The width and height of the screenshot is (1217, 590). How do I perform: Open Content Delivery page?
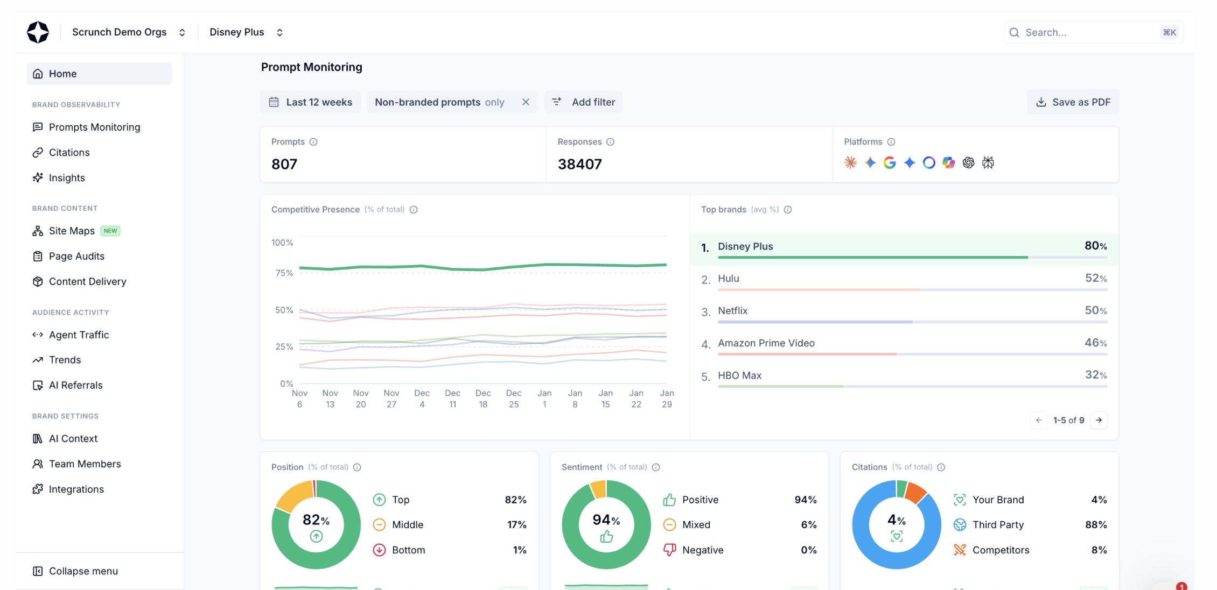pos(87,281)
